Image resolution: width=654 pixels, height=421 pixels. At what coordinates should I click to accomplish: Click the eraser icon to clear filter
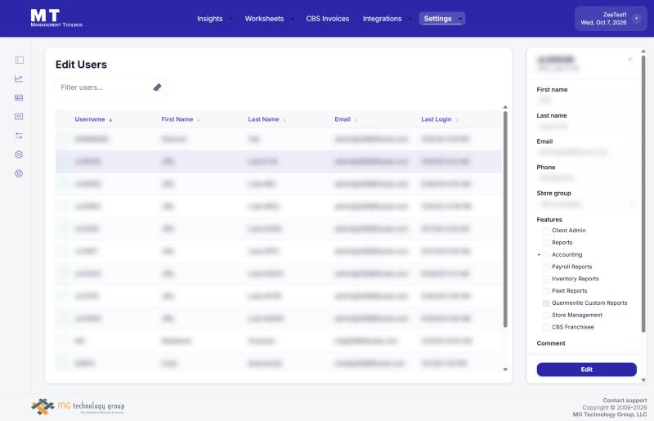tap(157, 87)
